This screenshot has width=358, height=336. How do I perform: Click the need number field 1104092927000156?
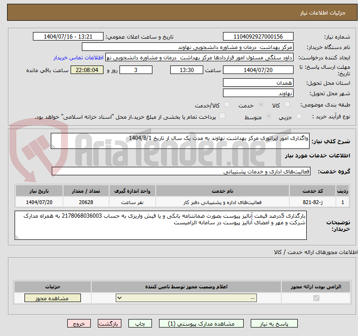coord(258,37)
